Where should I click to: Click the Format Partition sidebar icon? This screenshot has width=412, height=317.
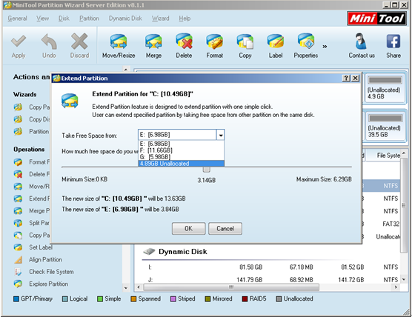(18, 162)
